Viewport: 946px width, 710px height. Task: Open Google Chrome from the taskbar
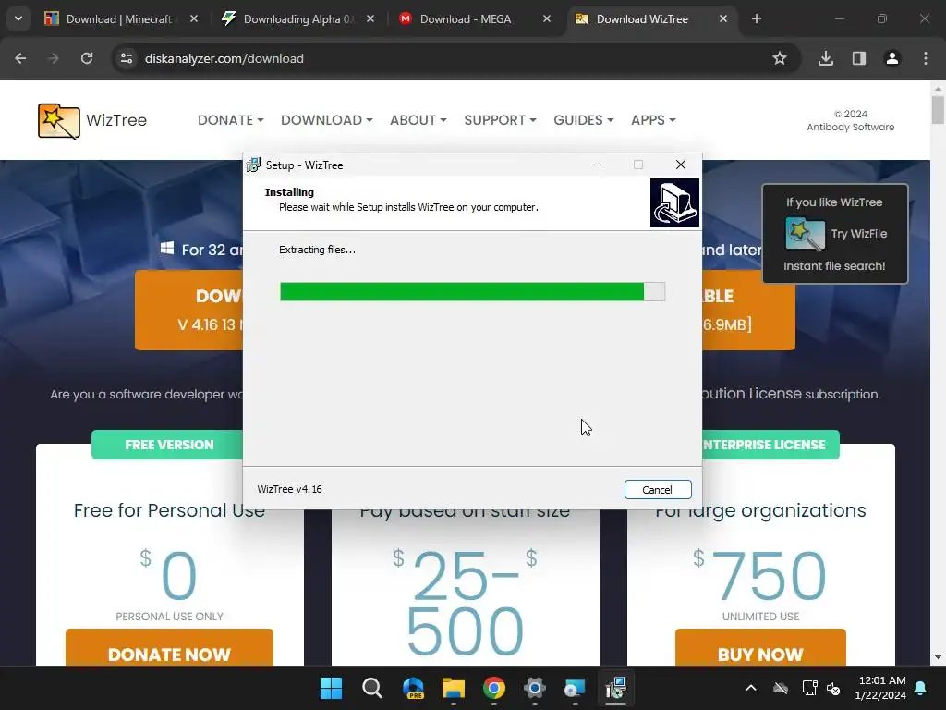(x=494, y=688)
